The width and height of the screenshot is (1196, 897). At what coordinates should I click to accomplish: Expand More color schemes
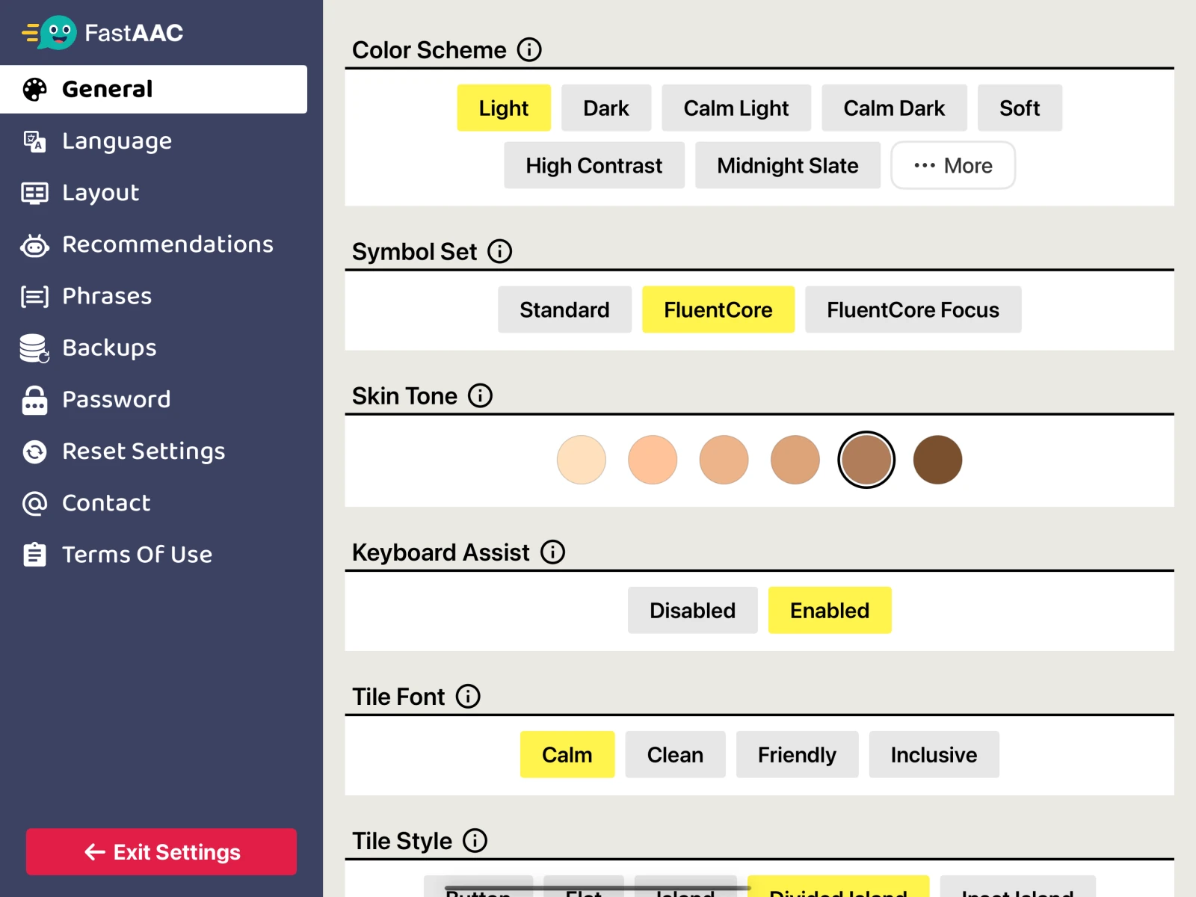tap(953, 165)
